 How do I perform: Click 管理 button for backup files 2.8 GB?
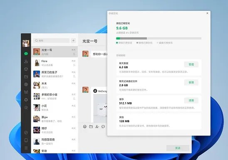coord(191,82)
